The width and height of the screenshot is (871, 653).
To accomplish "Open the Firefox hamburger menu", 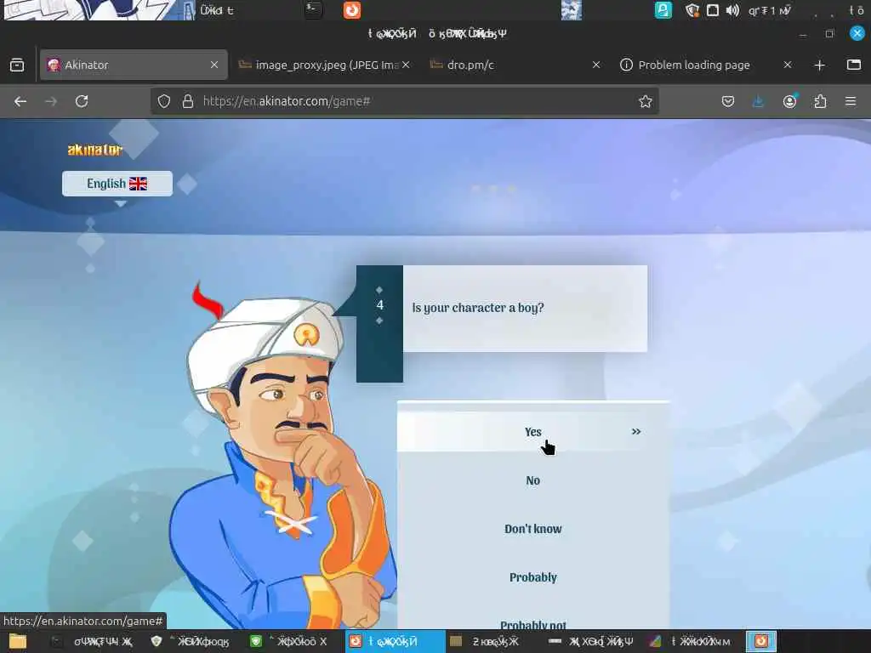I will [850, 101].
